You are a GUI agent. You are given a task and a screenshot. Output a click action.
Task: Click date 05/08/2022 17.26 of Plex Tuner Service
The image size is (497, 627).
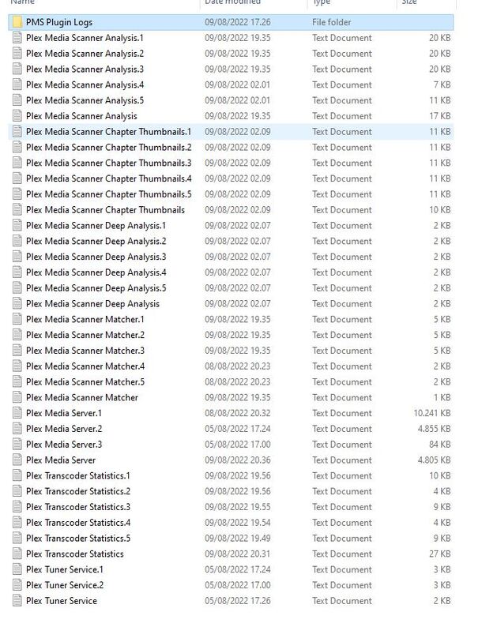tap(238, 600)
